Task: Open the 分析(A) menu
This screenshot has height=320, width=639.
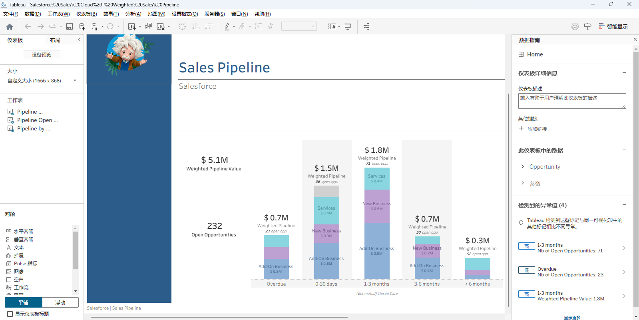Action: [x=133, y=14]
